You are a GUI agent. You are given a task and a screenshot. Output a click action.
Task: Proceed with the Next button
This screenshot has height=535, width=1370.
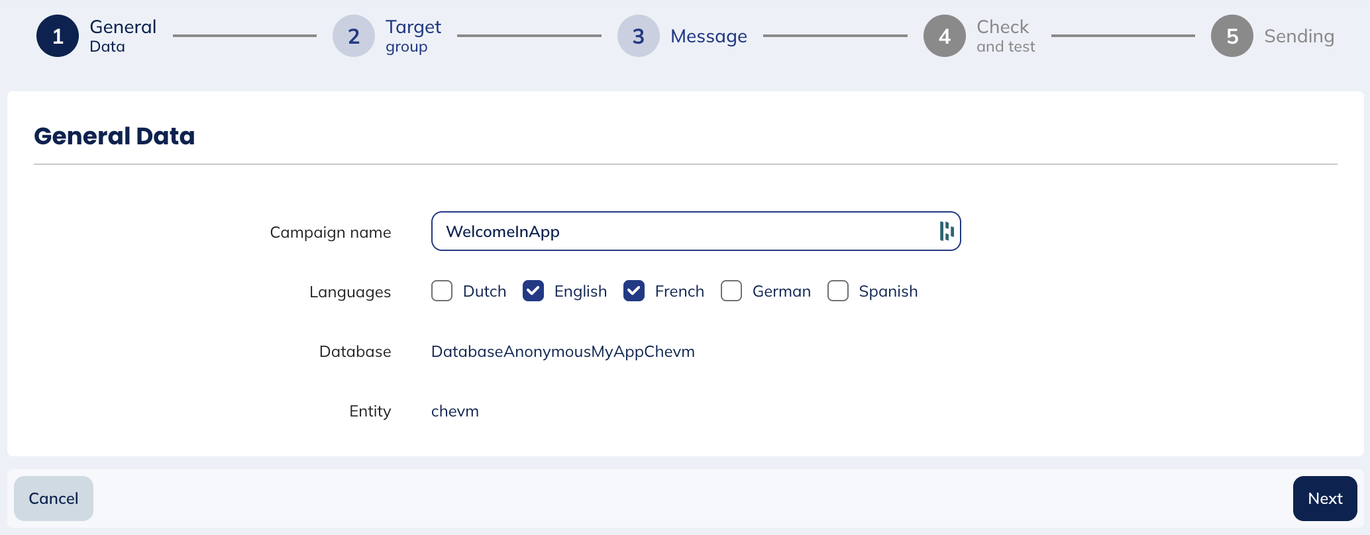[1325, 499]
